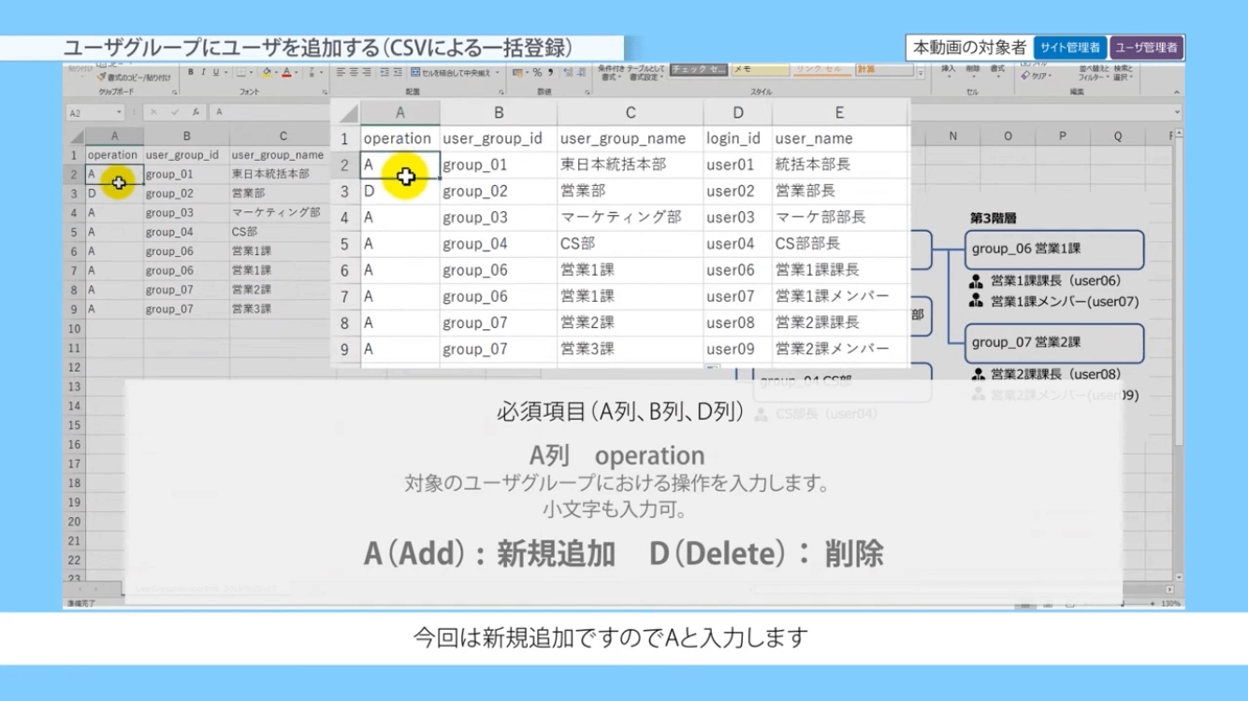The height and width of the screenshot is (701, 1248).
Task: Collapse the ribbon with the chevron
Action: [1176, 93]
